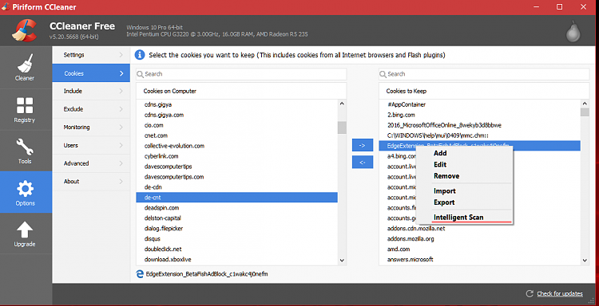
Task: Choose Remove from the context menu
Action: point(446,176)
